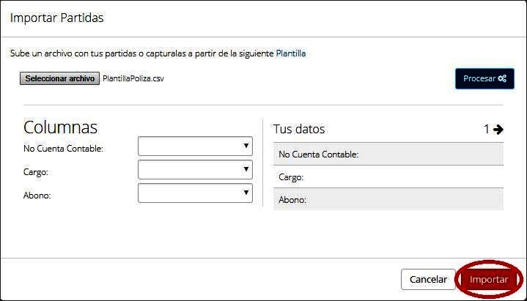Click the Importar button
The width and height of the screenshot is (527, 301).
(x=489, y=280)
